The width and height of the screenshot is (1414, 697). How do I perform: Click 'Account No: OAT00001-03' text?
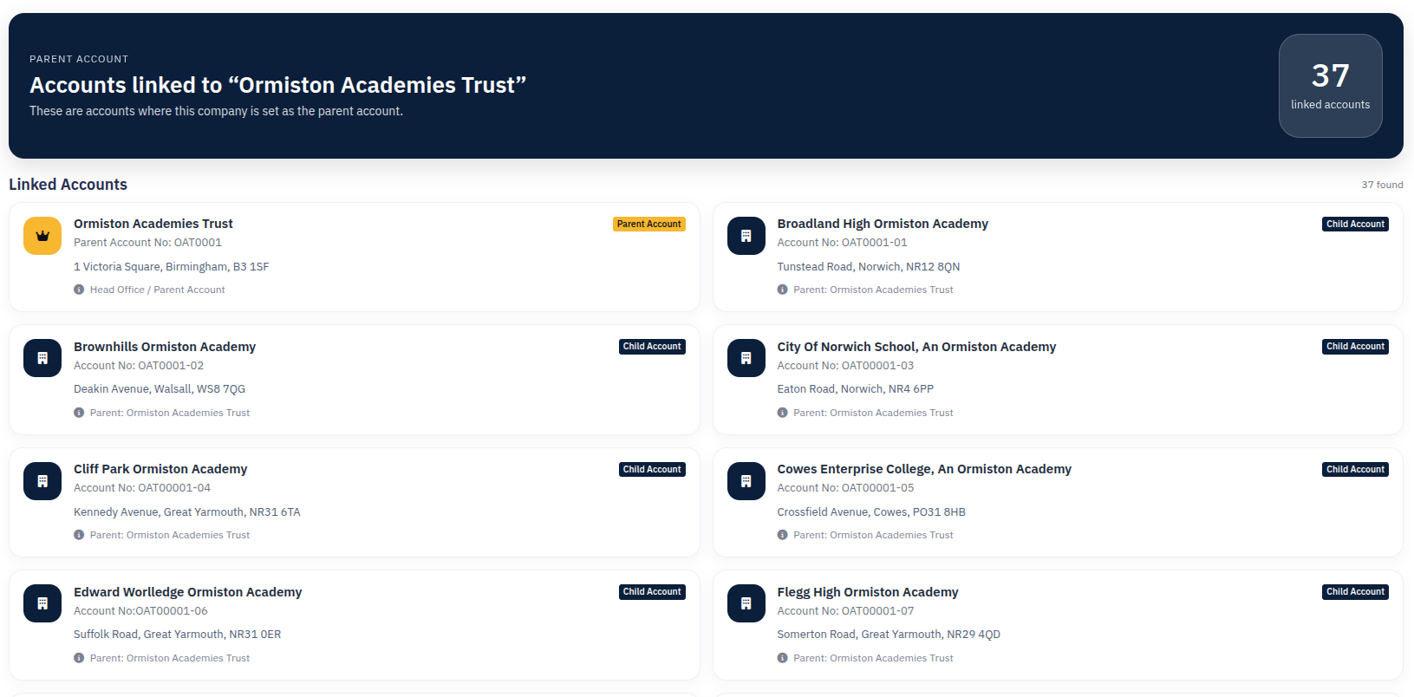pos(845,366)
